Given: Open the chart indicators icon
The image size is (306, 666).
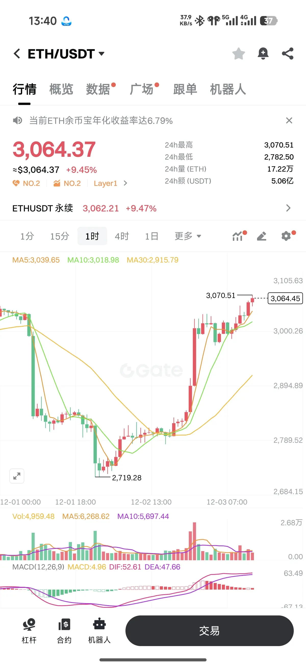Looking at the screenshot, I should (x=238, y=236).
